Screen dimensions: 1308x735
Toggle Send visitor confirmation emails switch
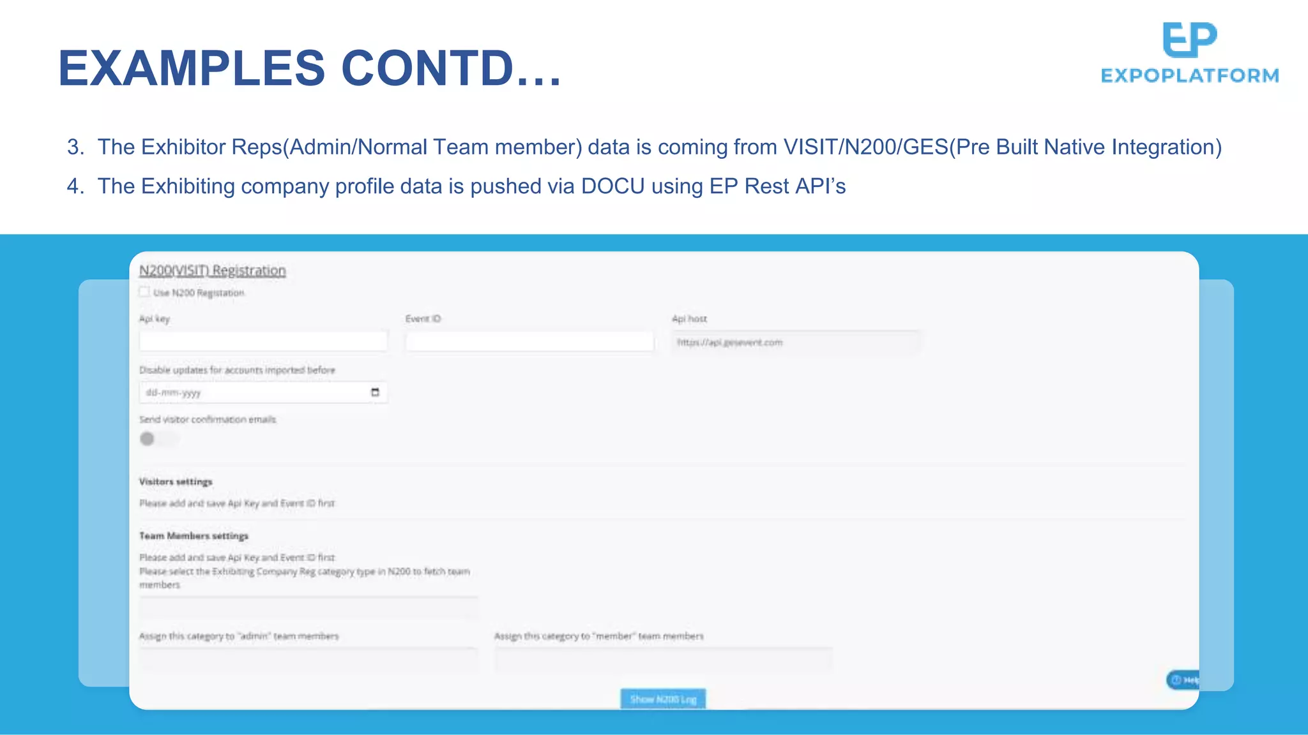click(x=158, y=439)
